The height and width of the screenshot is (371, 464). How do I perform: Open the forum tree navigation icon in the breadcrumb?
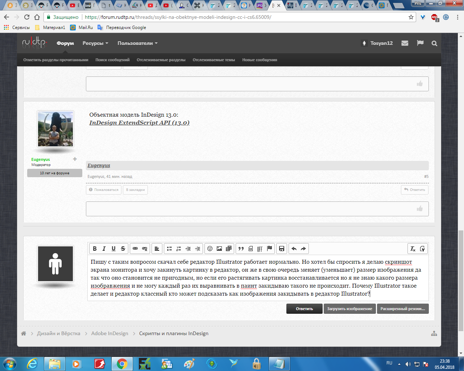pyautogui.click(x=434, y=334)
